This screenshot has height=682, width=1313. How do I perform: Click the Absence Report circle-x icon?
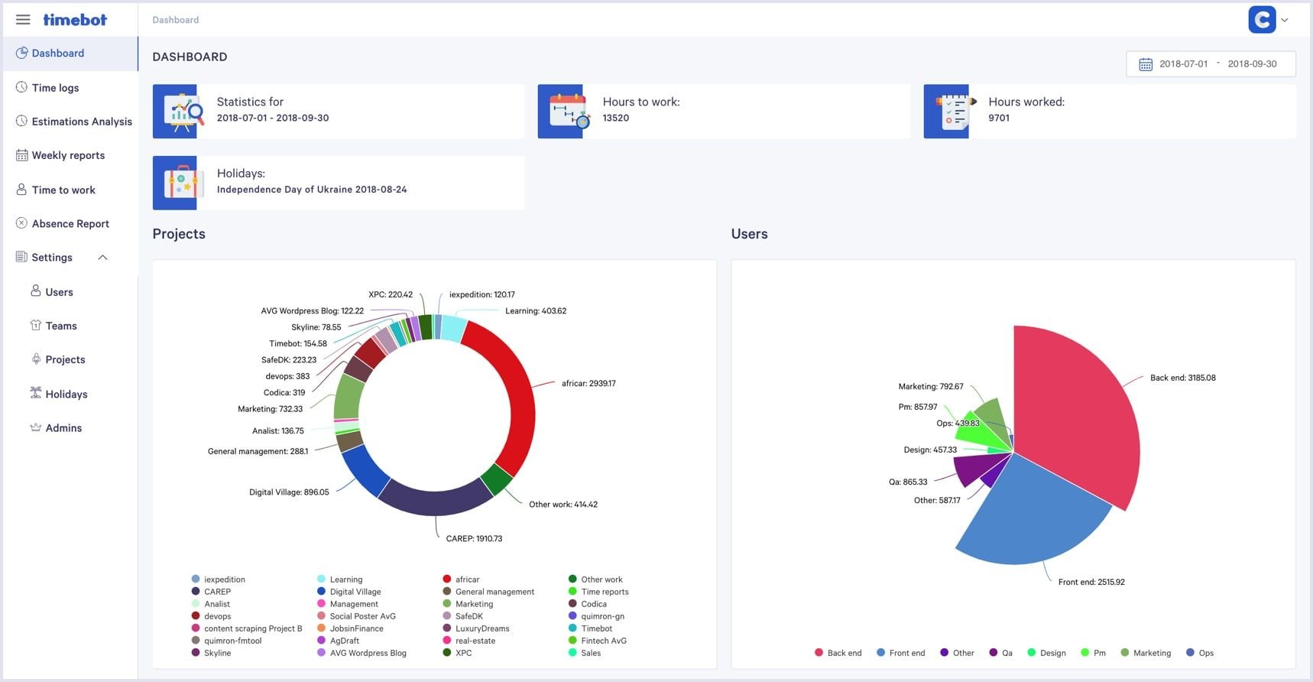click(x=21, y=223)
